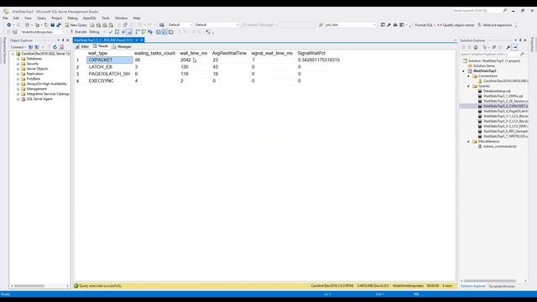Viewport: 537px width, 302px height.
Task: Click the SignalWaitPct column header
Action: tap(311, 53)
